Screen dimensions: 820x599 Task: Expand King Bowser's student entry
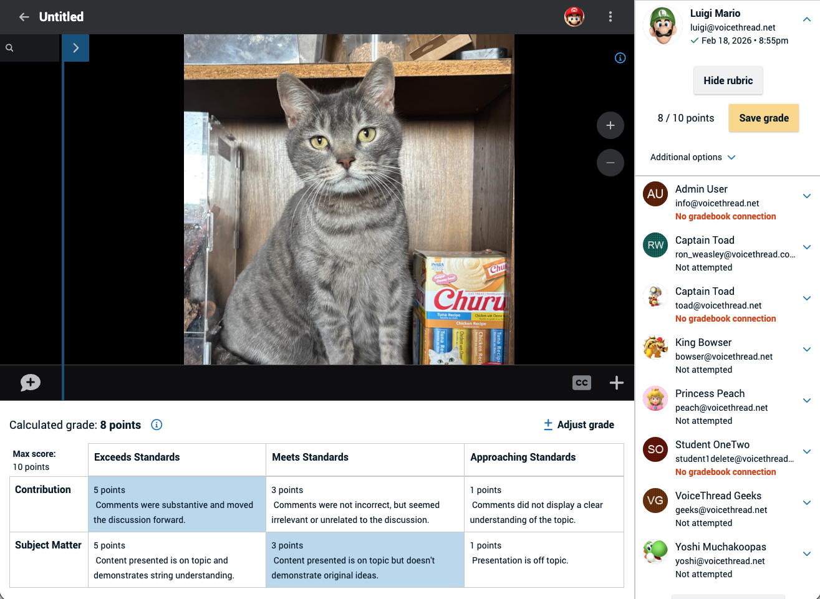point(806,349)
